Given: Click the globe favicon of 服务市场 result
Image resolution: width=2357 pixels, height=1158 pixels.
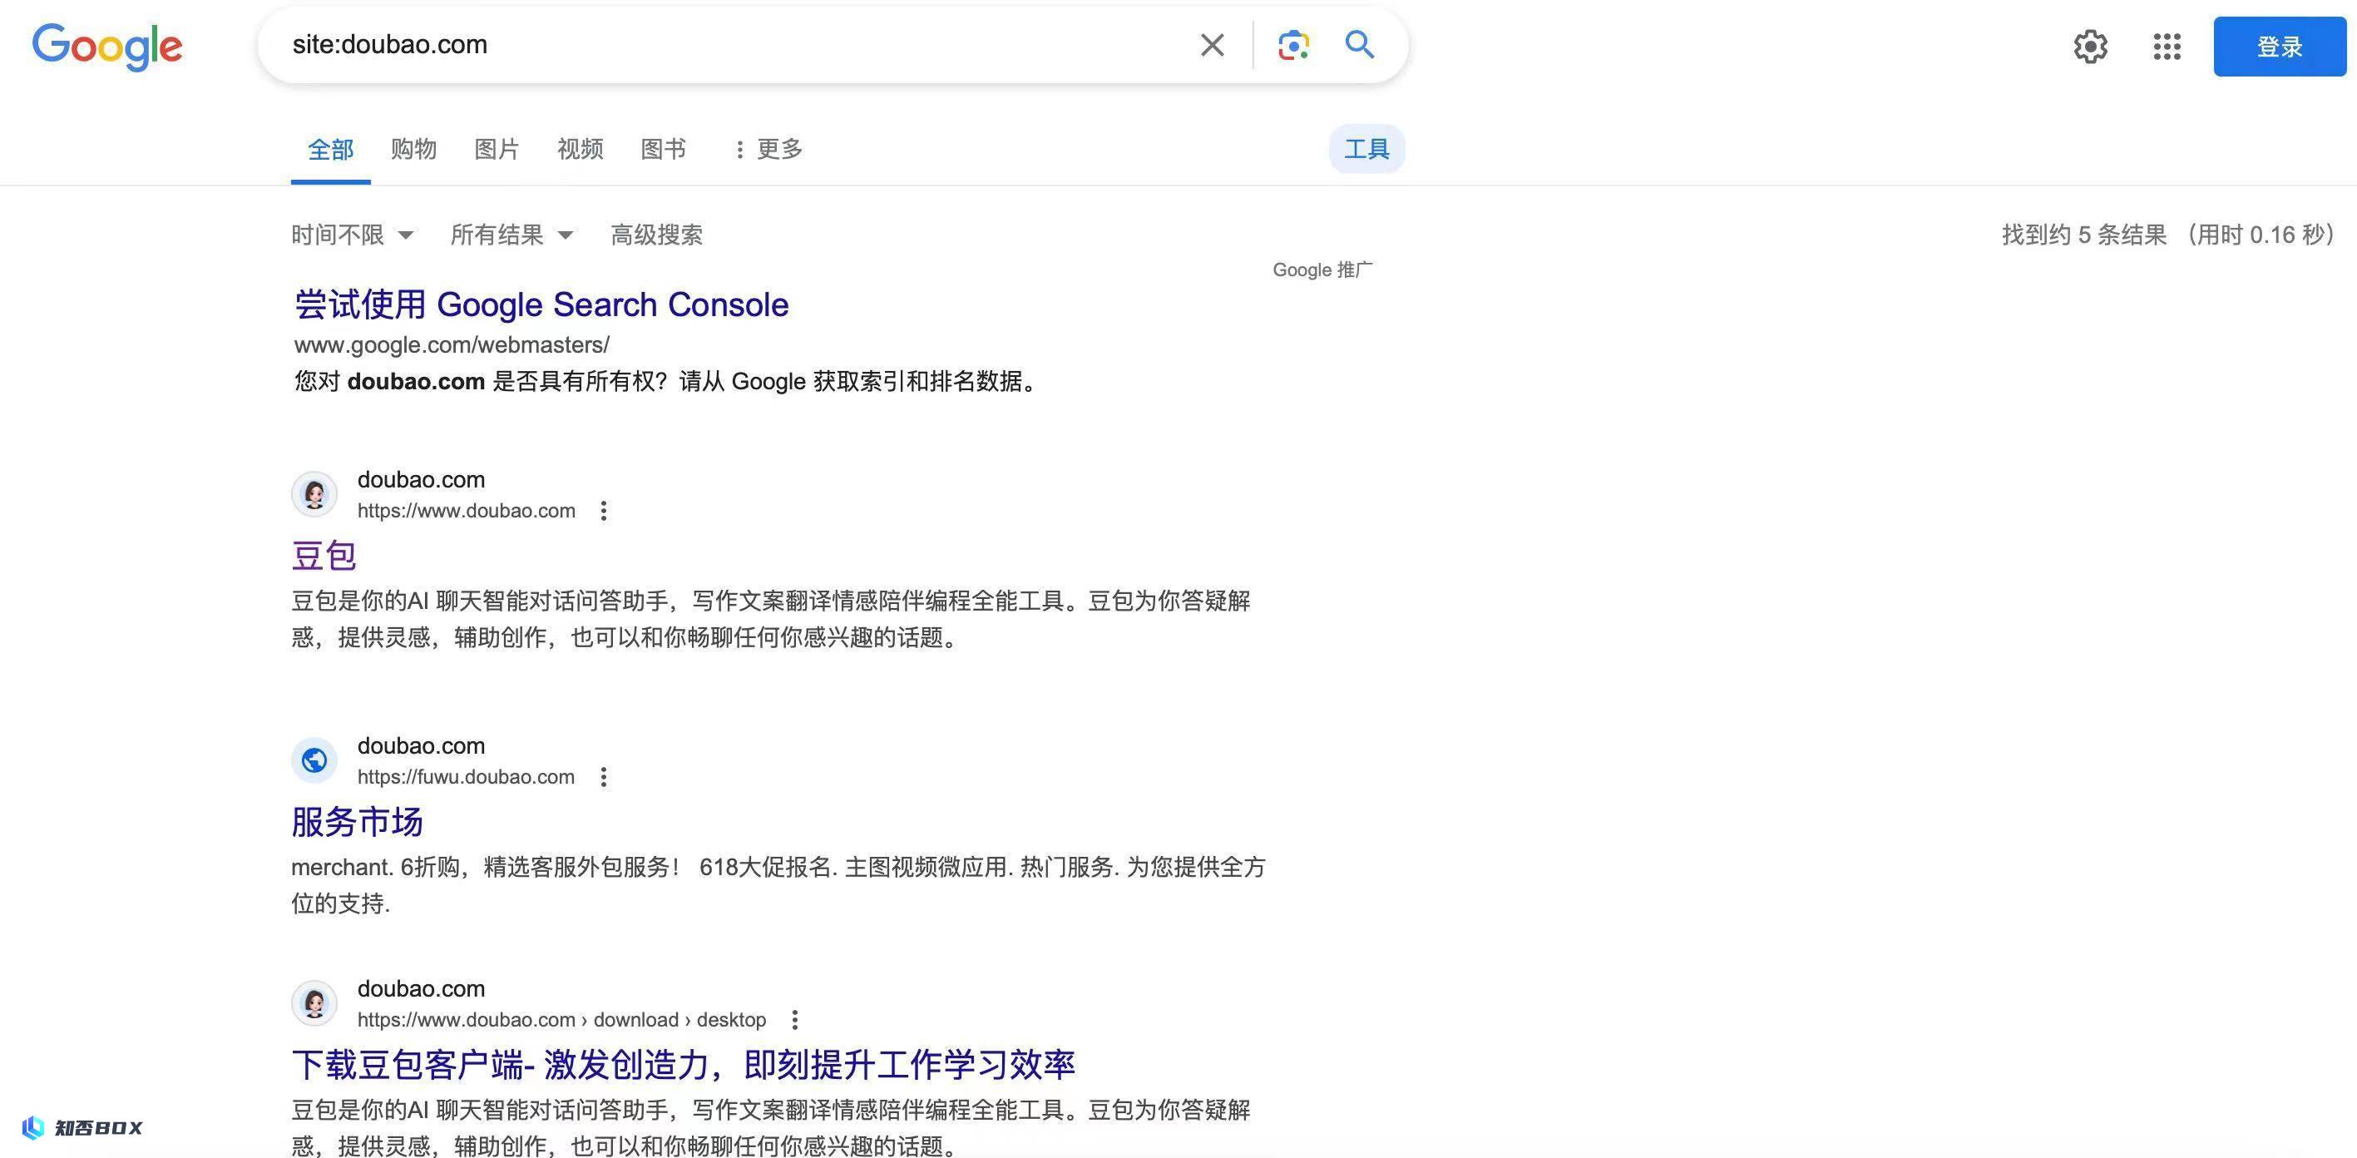Looking at the screenshot, I should [314, 760].
